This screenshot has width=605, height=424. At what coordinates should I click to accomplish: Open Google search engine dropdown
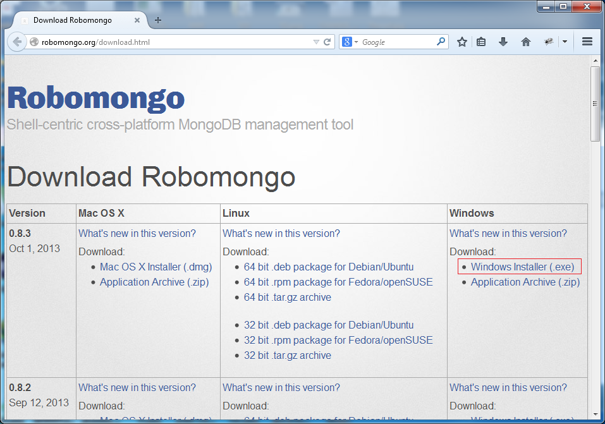pyautogui.click(x=350, y=42)
